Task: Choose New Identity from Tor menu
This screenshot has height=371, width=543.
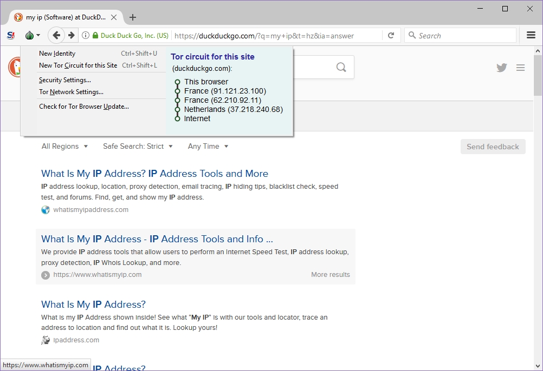Action: coord(98,54)
